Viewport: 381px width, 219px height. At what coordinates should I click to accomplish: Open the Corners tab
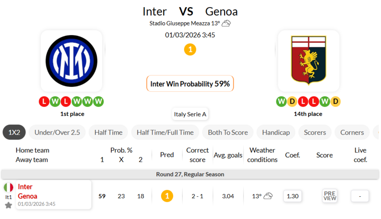[x=352, y=132]
